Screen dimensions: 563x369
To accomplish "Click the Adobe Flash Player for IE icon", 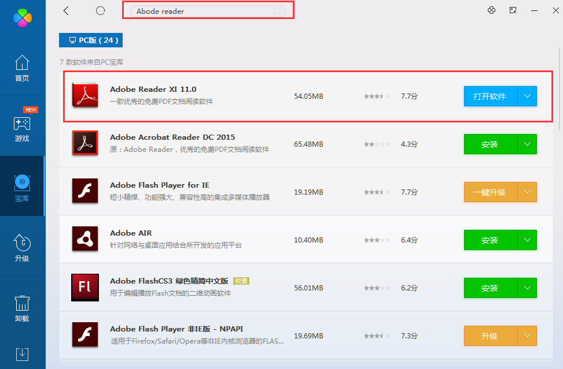I will pos(85,191).
